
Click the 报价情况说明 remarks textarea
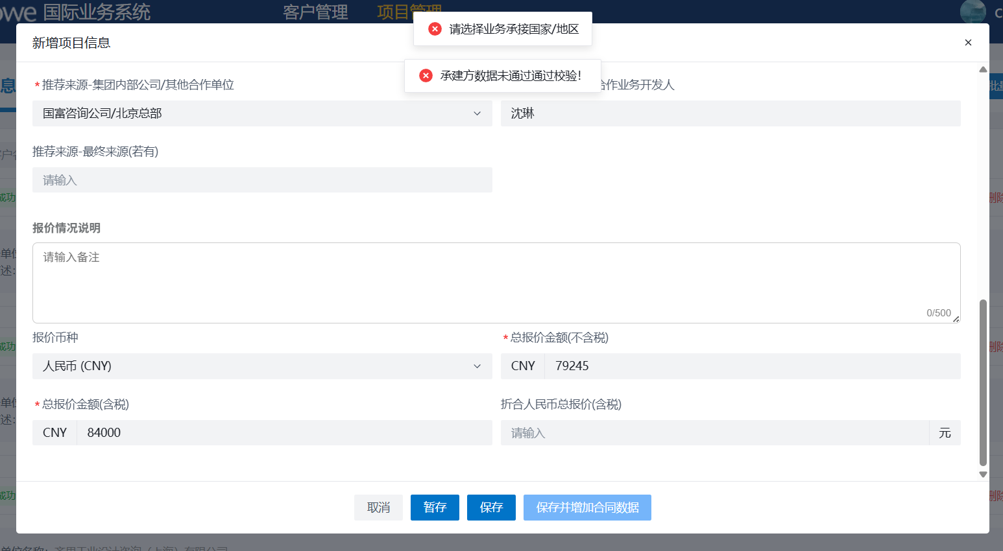point(496,283)
